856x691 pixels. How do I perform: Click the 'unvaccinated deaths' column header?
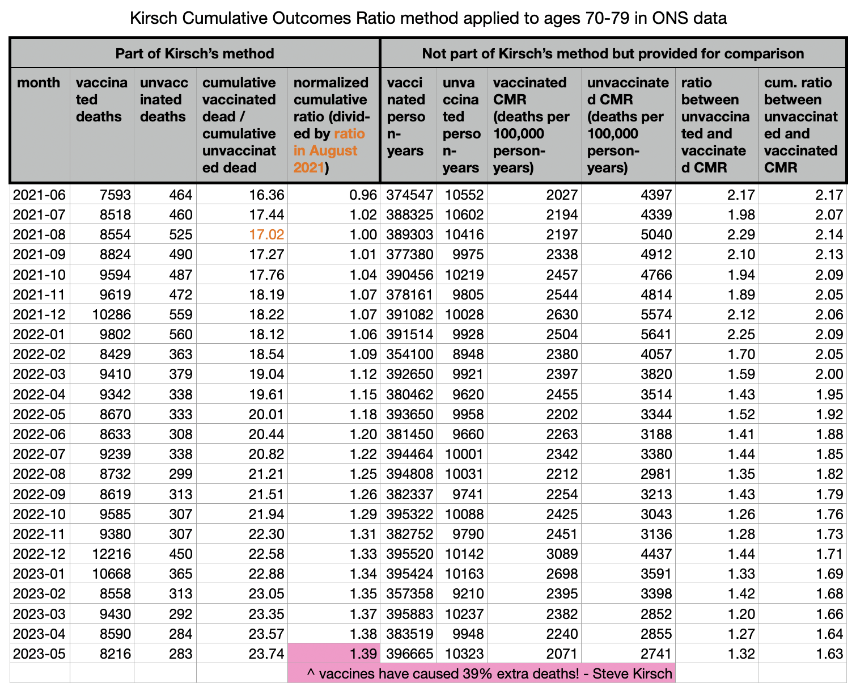[x=164, y=100]
